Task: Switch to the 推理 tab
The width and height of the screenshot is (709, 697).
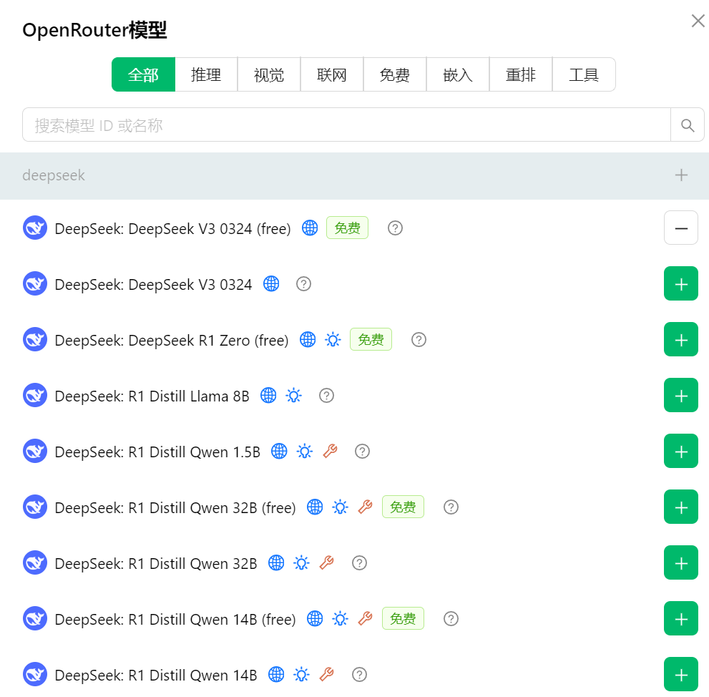Action: (x=206, y=74)
